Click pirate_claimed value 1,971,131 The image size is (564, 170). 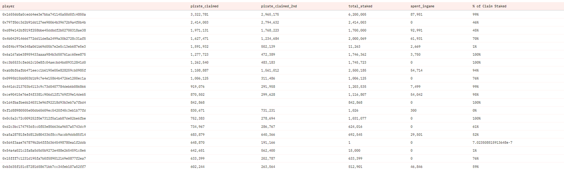(x=199, y=30)
